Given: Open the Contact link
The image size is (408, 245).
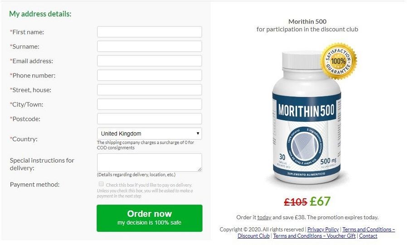Looking at the screenshot, I should (x=368, y=236).
